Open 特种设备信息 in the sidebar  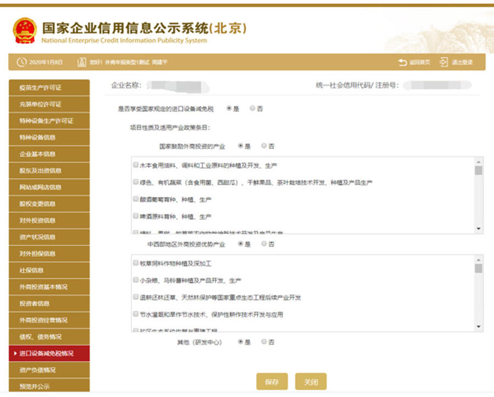coord(49,137)
